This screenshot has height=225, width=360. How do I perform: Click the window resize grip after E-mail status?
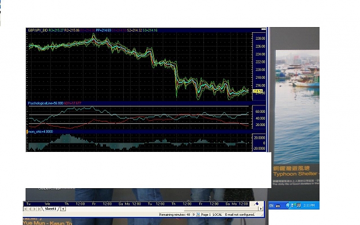tap(262, 215)
